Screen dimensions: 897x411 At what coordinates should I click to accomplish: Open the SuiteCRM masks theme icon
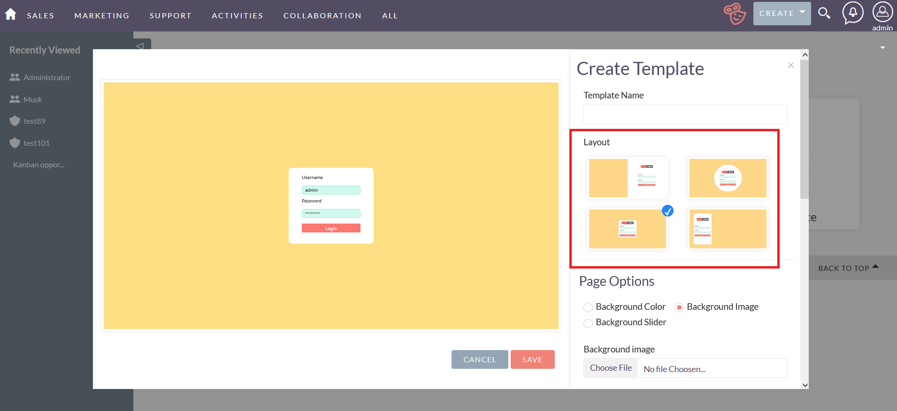coord(735,14)
